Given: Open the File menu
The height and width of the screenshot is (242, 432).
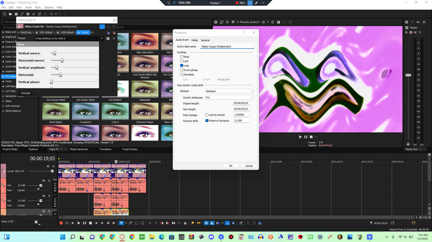Looking at the screenshot, I should tap(4, 8).
